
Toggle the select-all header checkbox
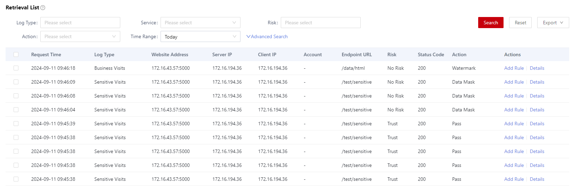[x=16, y=54]
